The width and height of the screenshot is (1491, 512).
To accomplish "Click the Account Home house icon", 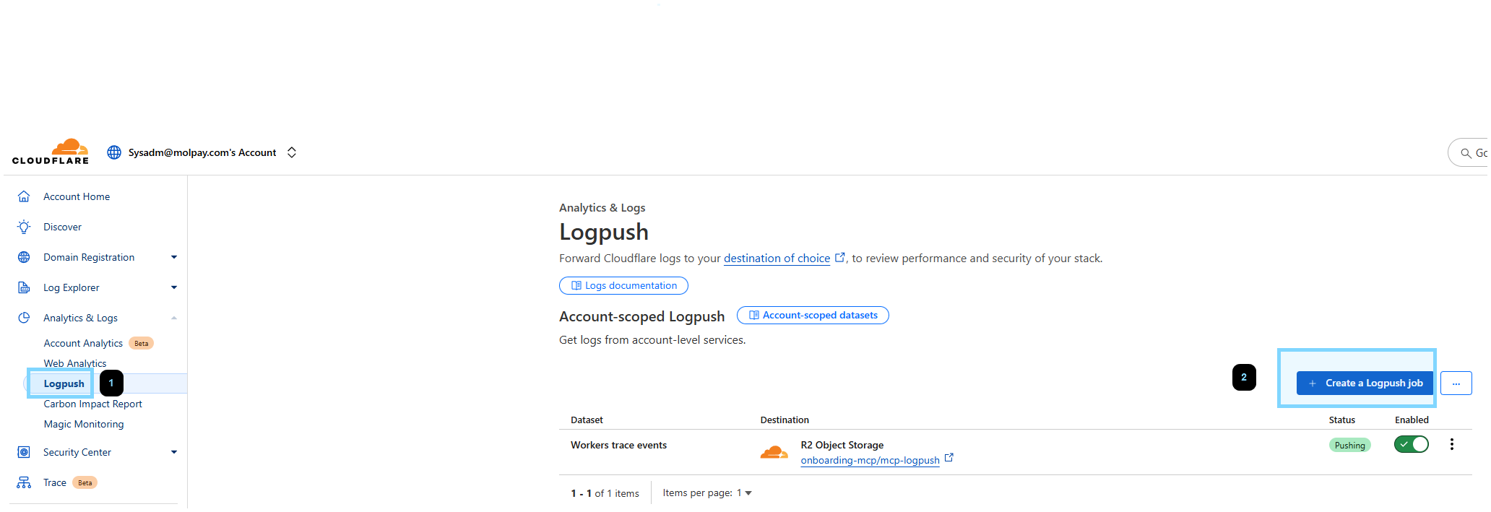I will coord(24,196).
